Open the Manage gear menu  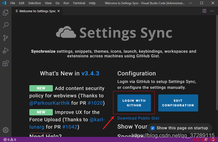tap(5, 130)
